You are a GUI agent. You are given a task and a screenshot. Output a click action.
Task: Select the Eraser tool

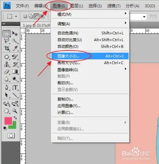click(7, 72)
